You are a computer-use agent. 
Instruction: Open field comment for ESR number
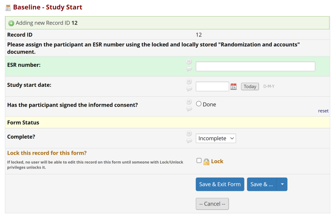coord(189,69)
